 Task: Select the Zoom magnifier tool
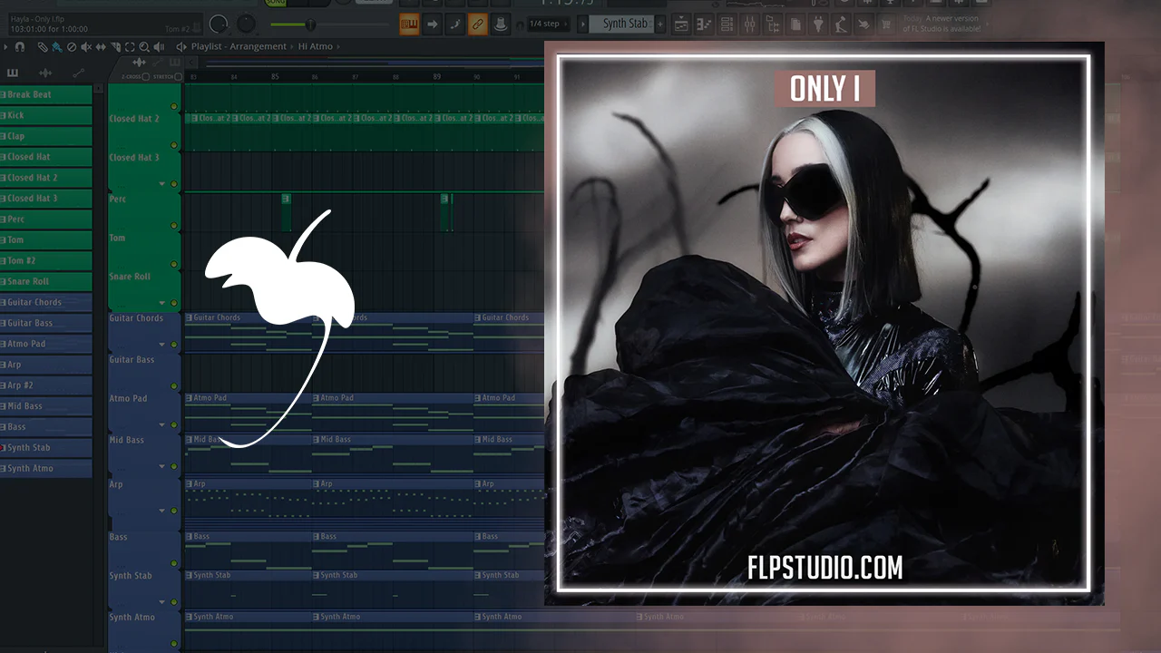(144, 46)
